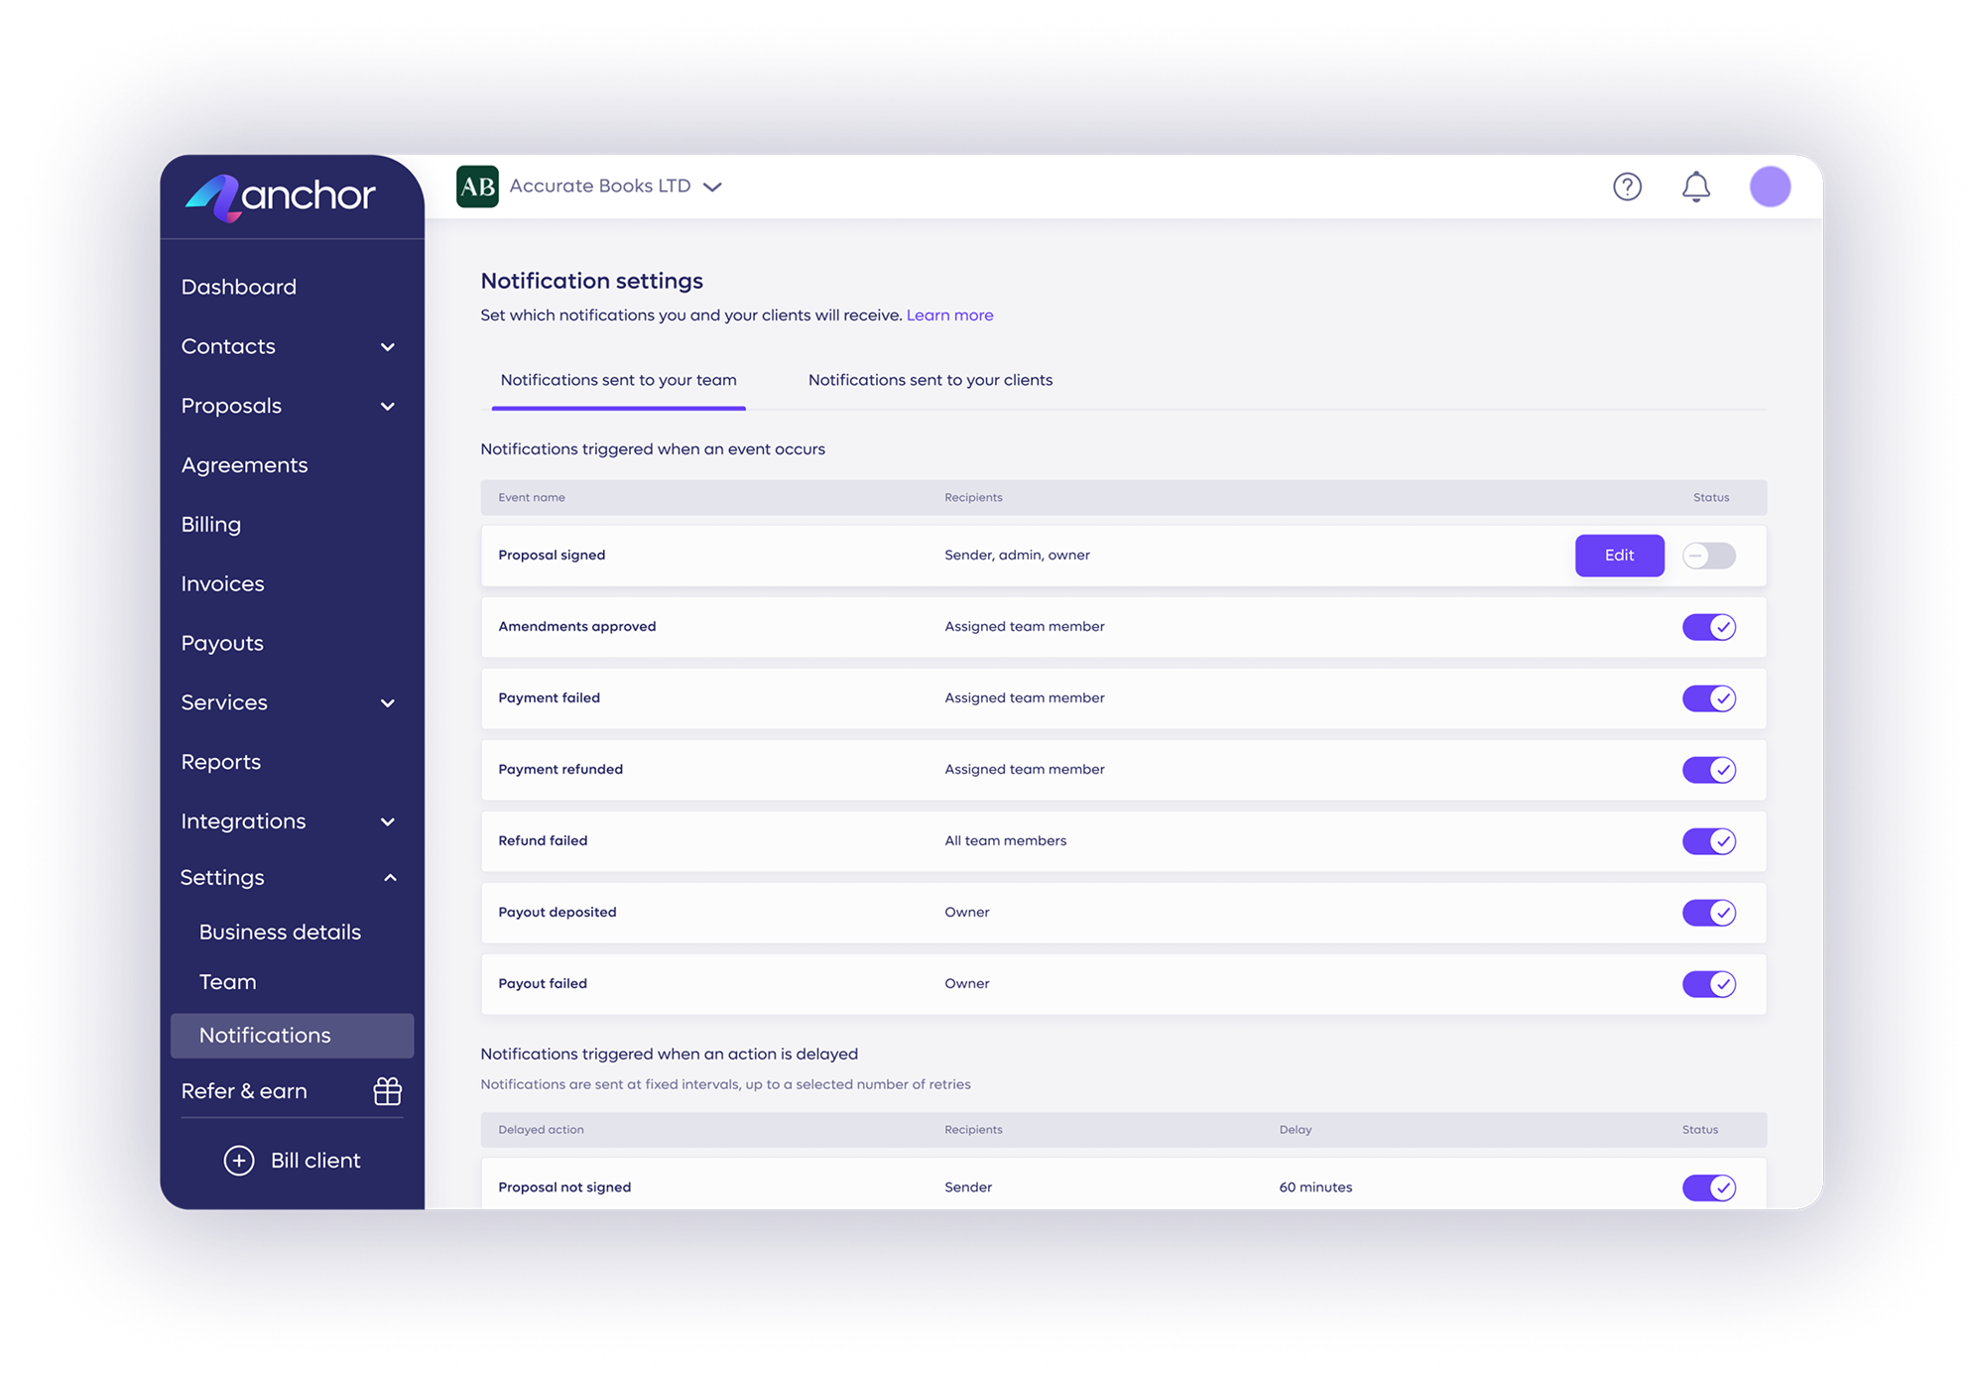1984x1375 pixels.
Task: Select Business details under Settings
Action: [280, 933]
